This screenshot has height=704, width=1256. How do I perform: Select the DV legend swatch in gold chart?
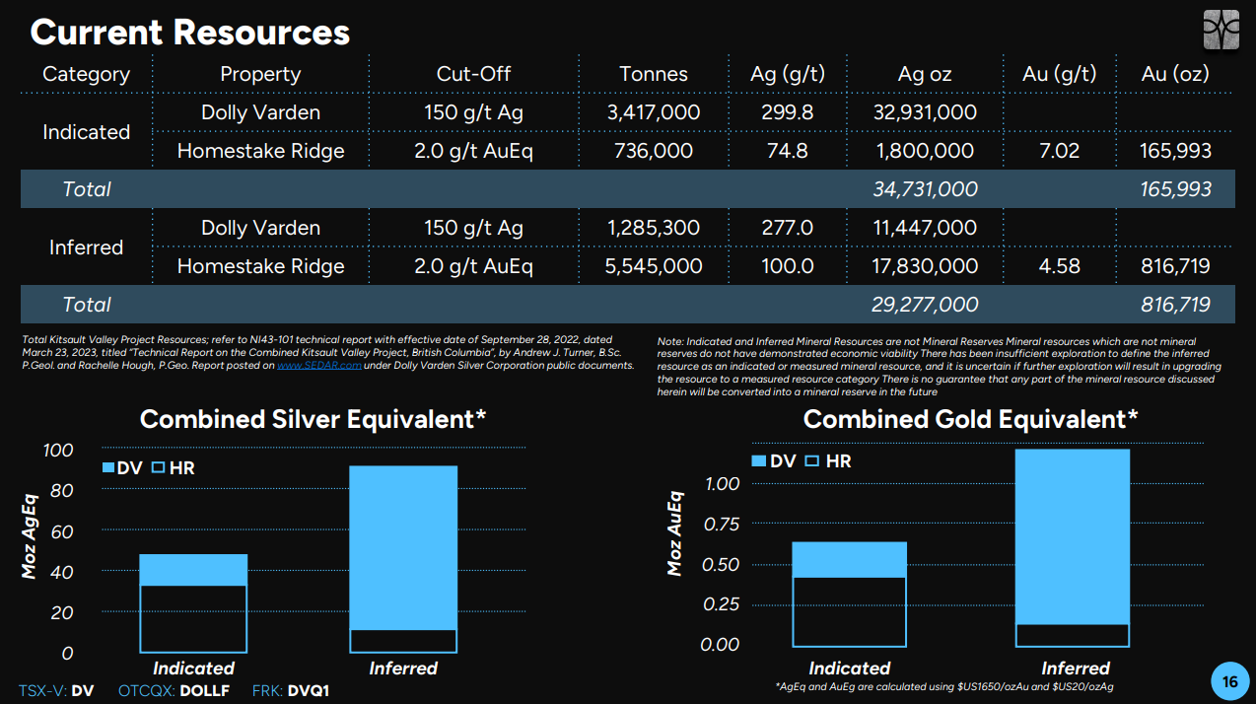tap(758, 461)
